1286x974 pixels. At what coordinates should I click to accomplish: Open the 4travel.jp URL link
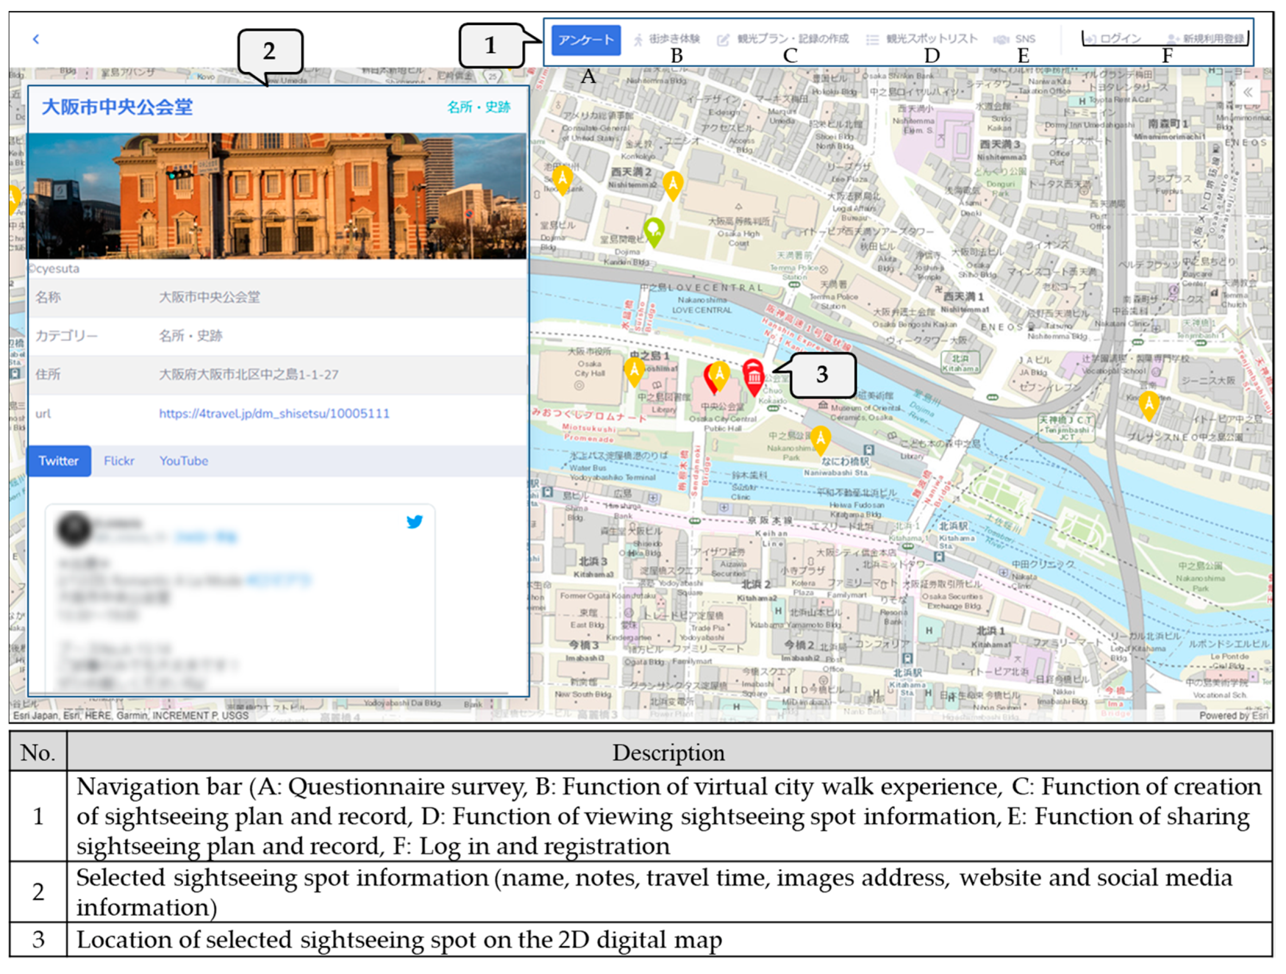274,413
